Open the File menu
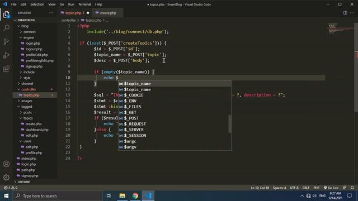358x201 pixels. (x=13, y=4)
